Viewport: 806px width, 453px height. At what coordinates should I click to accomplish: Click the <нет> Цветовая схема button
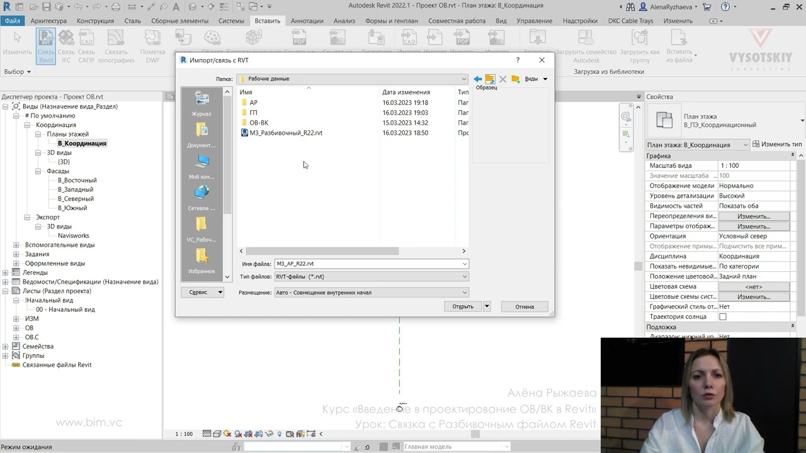click(x=754, y=287)
